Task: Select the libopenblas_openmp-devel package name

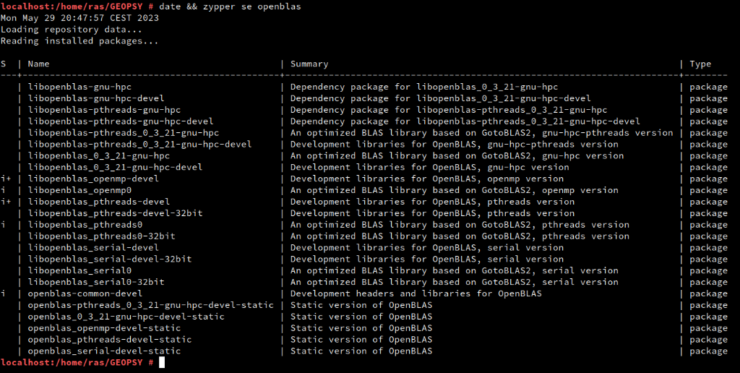Action: [x=93, y=179]
